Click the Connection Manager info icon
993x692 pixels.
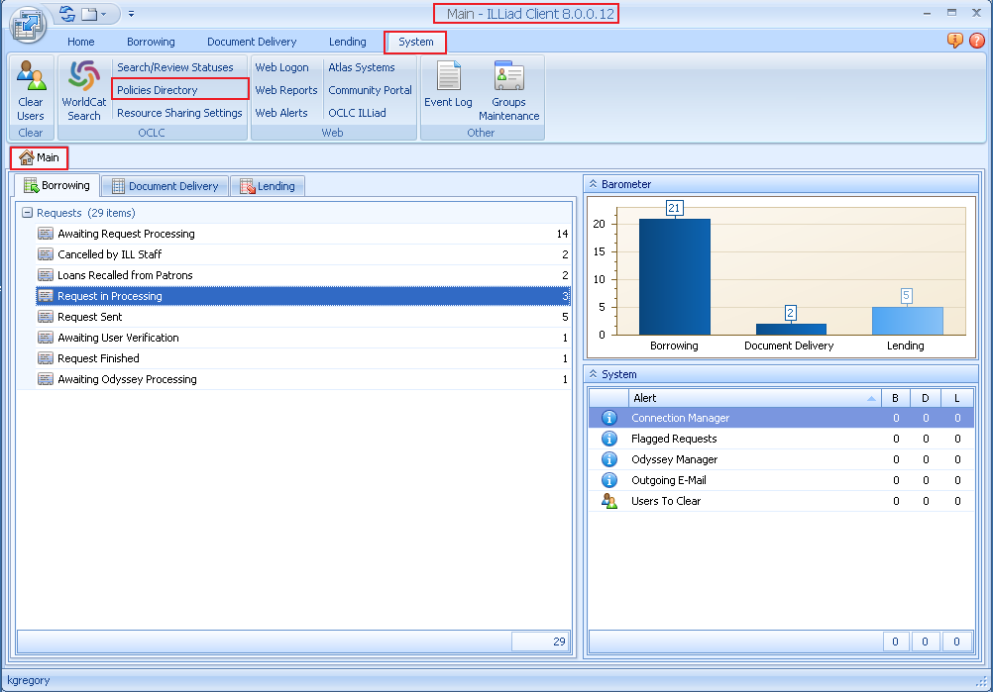click(x=608, y=417)
